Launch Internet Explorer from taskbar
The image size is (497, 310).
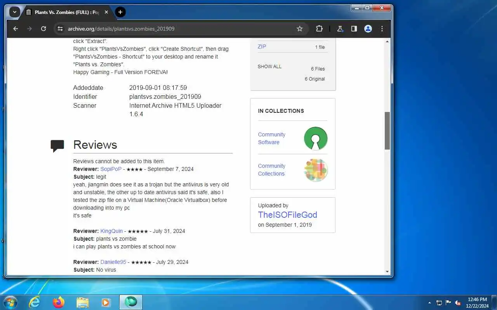tap(35, 302)
